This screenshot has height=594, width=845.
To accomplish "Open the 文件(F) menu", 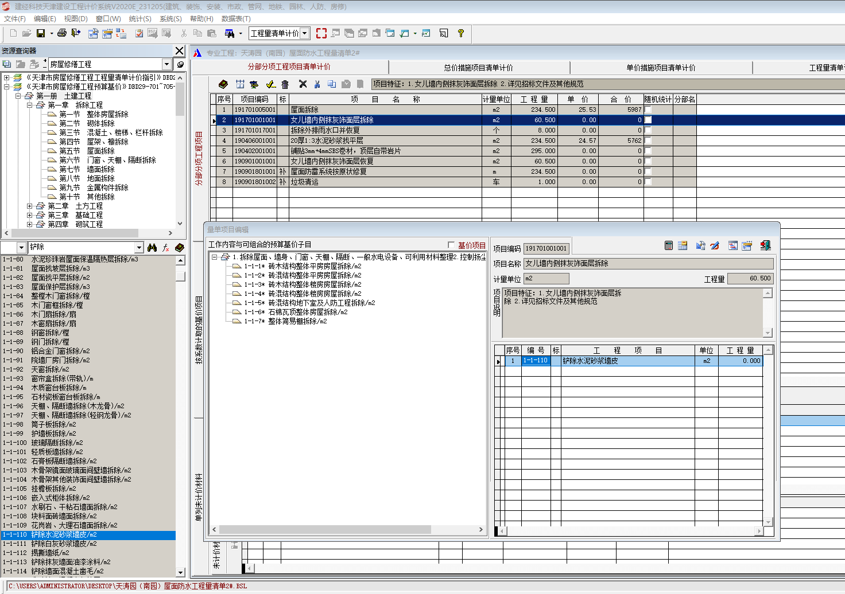I will [x=15, y=19].
